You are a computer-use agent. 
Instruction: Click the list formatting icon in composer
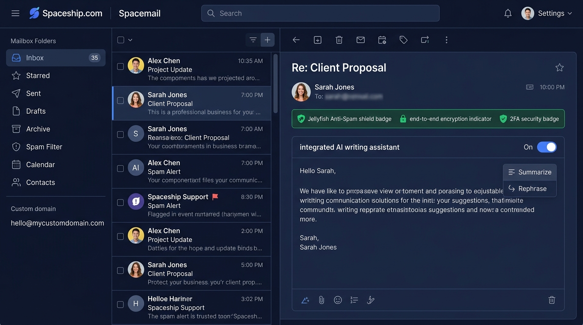(354, 300)
